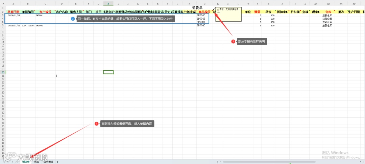The image size is (365, 164).
Task: Click the 部门 header cell
Action: [89, 11]
